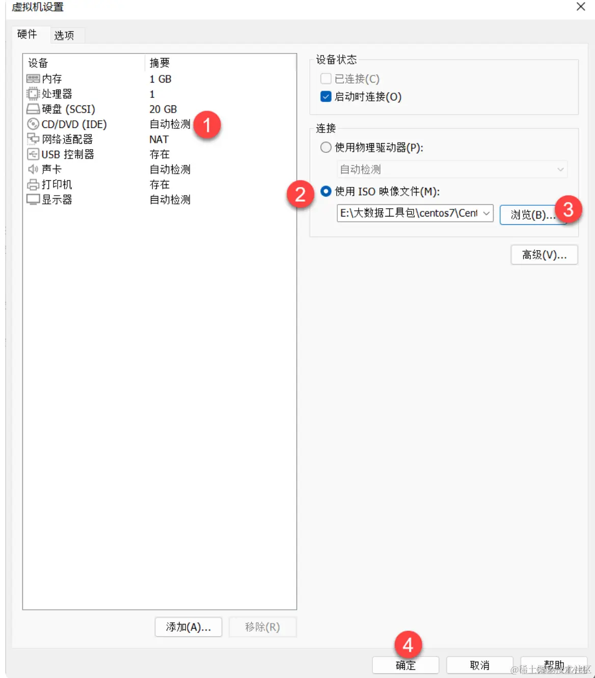Click processor count value 1

pos(152,94)
